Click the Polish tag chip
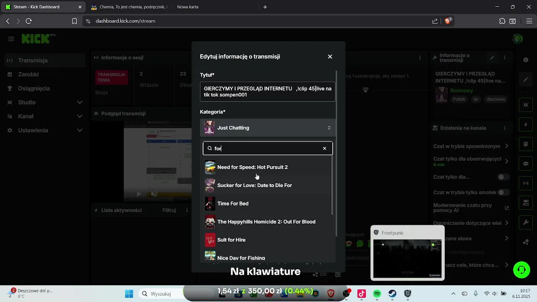Image resolution: width=537 pixels, height=302 pixels. [x=459, y=99]
